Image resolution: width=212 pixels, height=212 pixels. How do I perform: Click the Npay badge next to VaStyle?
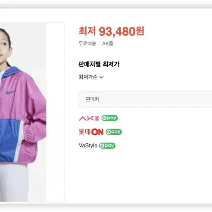click(107, 146)
